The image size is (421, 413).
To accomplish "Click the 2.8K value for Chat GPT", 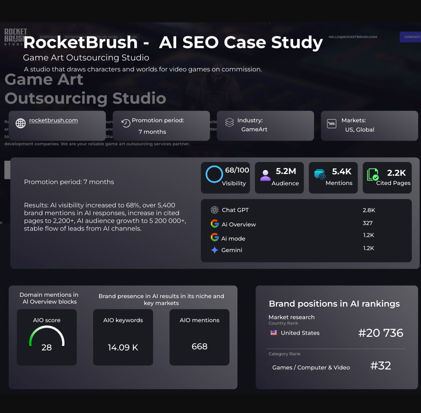I will point(369,210).
